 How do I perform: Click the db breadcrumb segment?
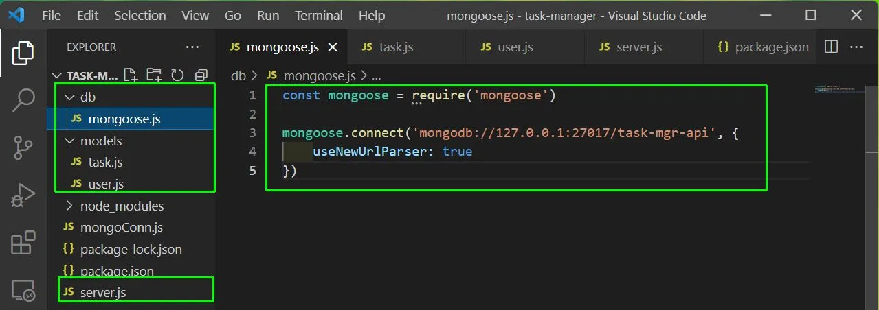pyautogui.click(x=238, y=75)
